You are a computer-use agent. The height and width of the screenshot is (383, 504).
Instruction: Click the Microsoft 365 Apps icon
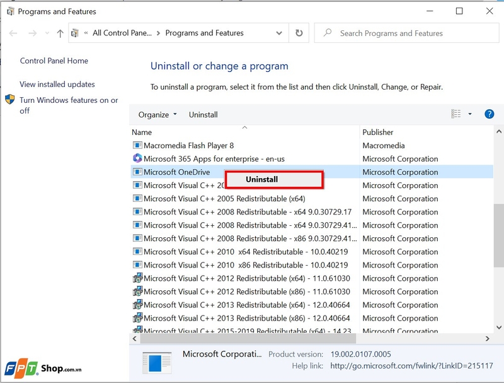coord(137,158)
